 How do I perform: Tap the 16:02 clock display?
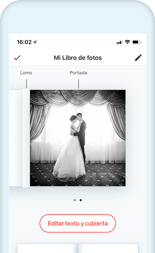24,42
